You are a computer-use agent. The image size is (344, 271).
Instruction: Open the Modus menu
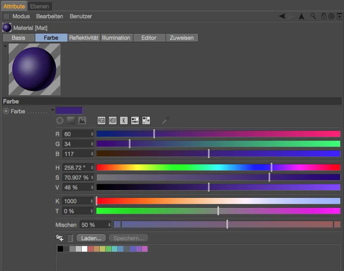point(21,16)
